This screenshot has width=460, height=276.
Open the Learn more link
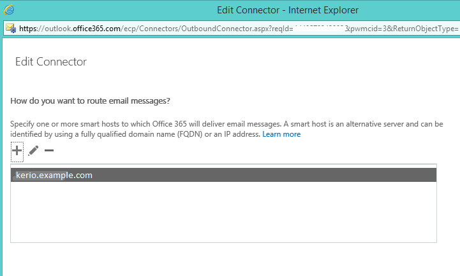pyautogui.click(x=281, y=134)
